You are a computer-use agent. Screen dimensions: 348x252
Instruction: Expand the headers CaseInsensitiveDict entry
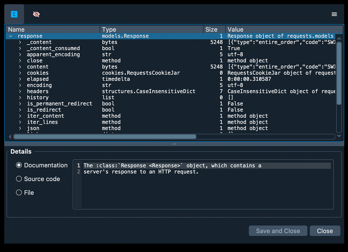[x=20, y=91]
